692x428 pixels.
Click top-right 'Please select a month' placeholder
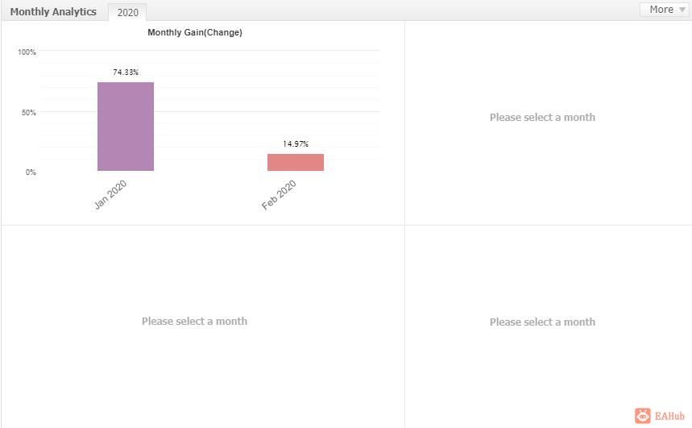542,118
